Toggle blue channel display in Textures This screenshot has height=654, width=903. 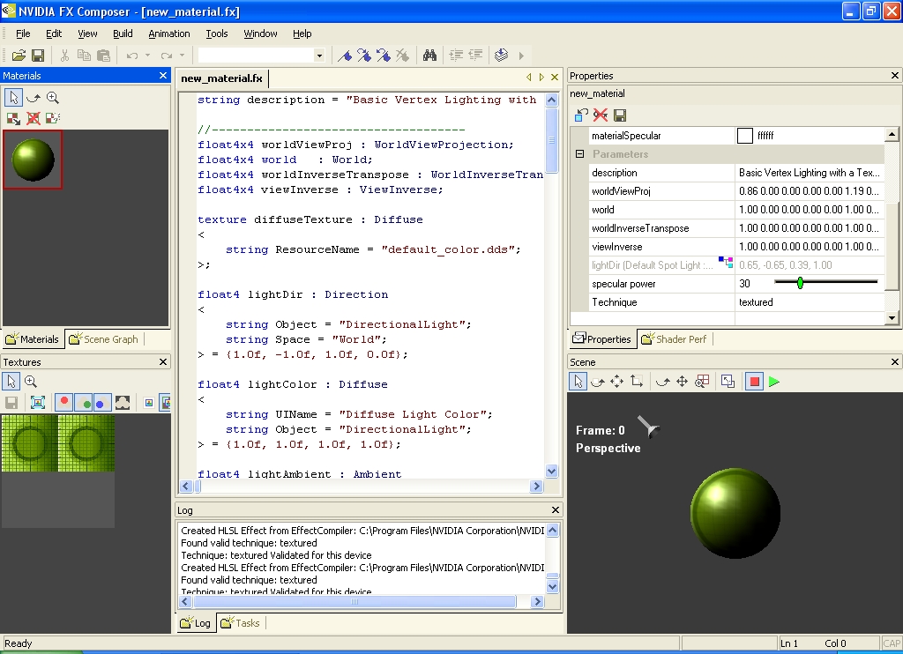(102, 403)
